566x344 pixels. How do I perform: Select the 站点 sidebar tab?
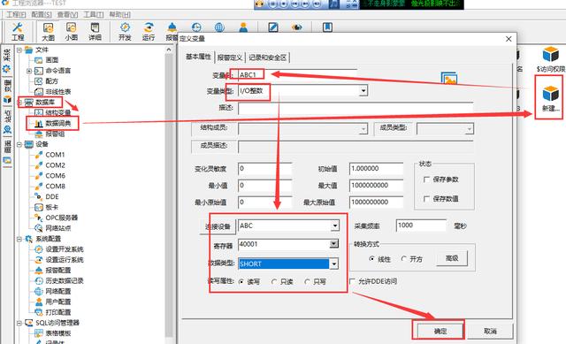coord(7,122)
